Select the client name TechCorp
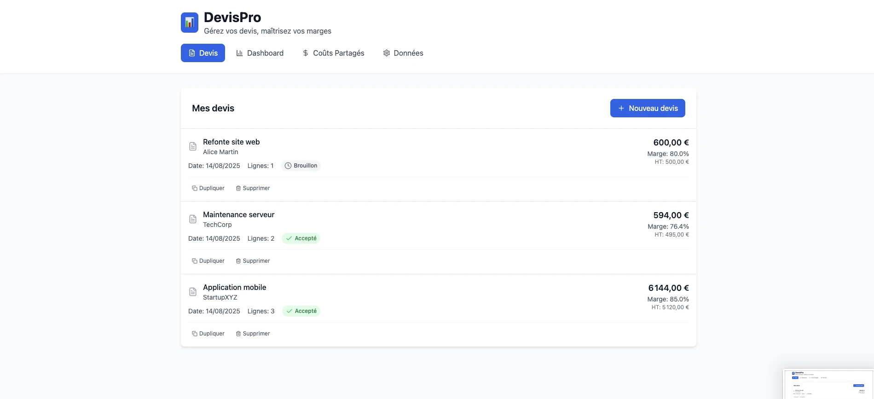Viewport: 874px width, 399px height. click(x=217, y=225)
